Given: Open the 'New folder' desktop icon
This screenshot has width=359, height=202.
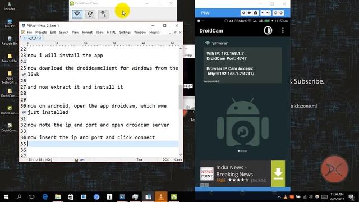Looking at the screenshot, I should tap(10, 58).
